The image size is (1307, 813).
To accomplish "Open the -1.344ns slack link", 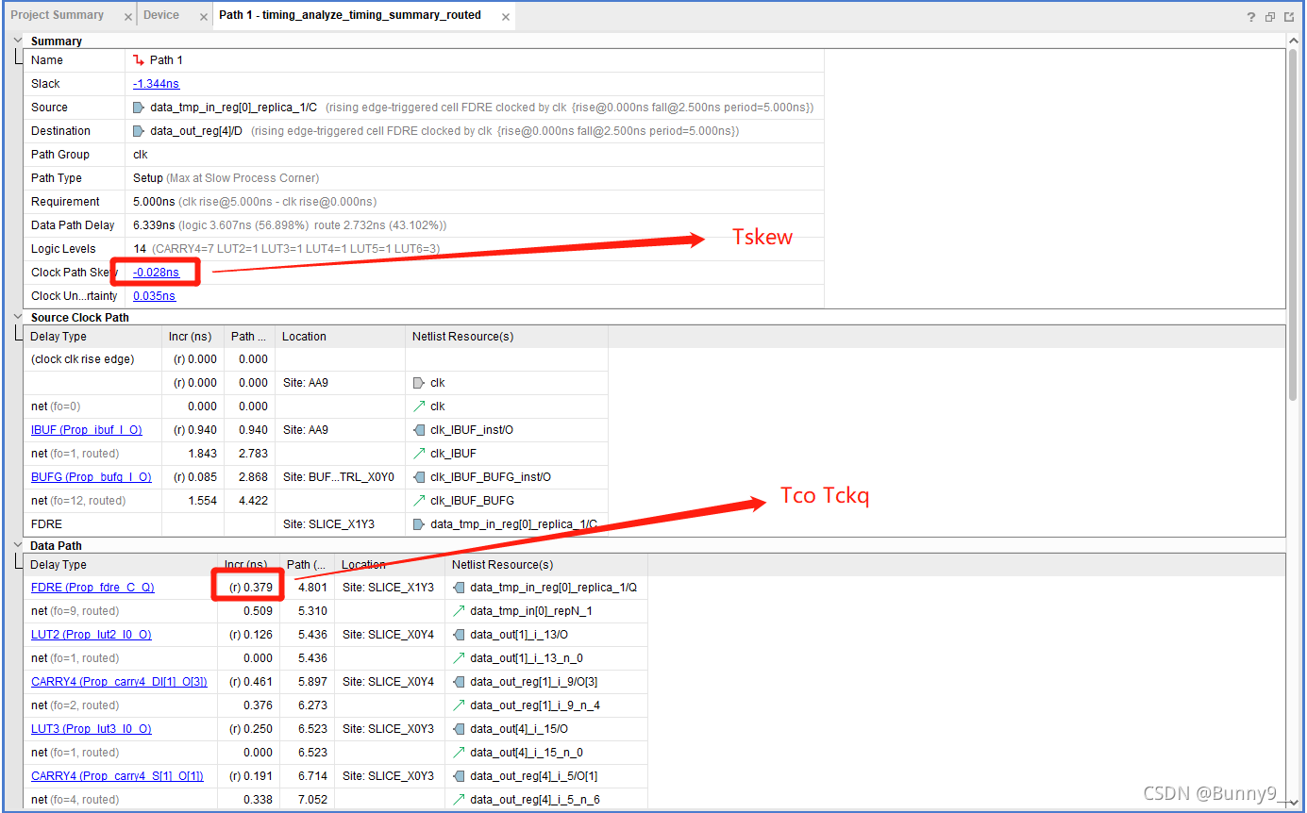I will pyautogui.click(x=156, y=84).
